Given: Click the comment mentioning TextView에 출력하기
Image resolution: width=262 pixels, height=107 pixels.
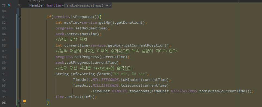Looking at the screenshot, I should point(95,68).
